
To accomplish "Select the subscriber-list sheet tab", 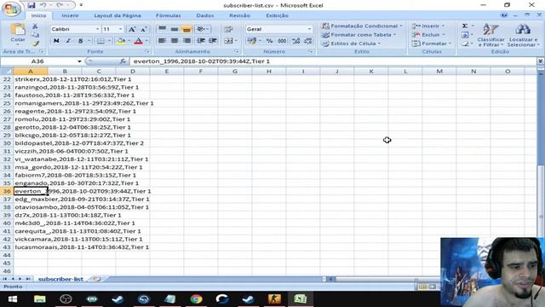I will 60,279.
